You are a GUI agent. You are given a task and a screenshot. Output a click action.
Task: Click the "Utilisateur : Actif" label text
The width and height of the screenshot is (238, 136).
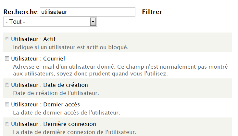pos(33,39)
